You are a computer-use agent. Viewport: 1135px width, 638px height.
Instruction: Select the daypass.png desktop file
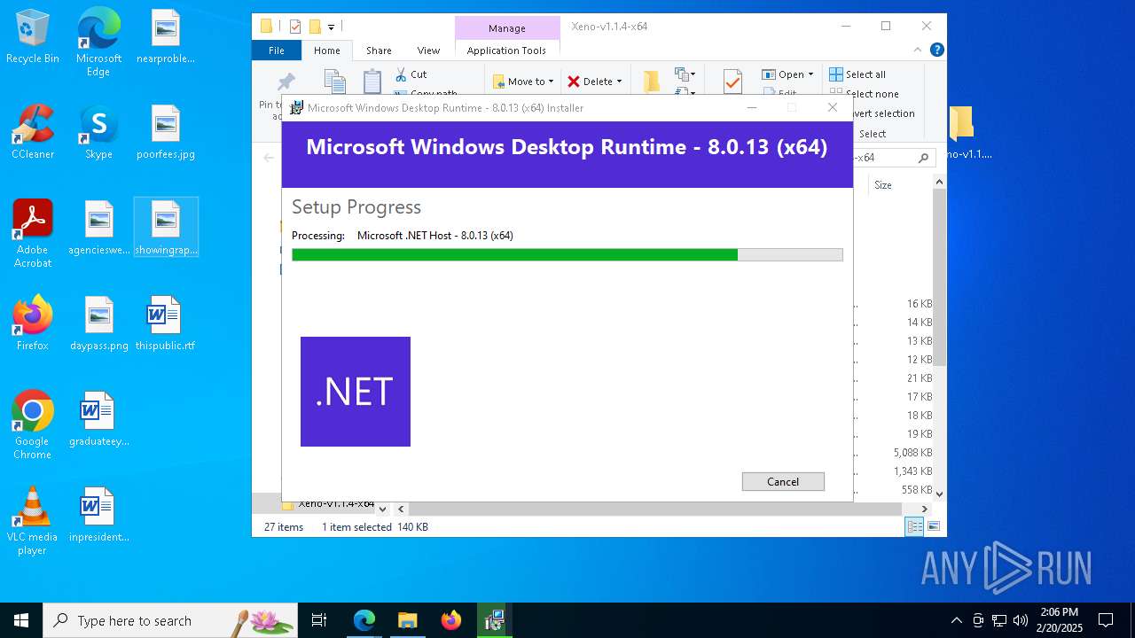pyautogui.click(x=98, y=323)
